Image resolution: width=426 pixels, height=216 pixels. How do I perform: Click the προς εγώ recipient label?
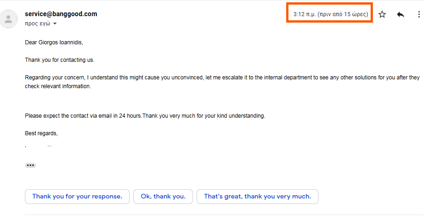click(x=37, y=24)
